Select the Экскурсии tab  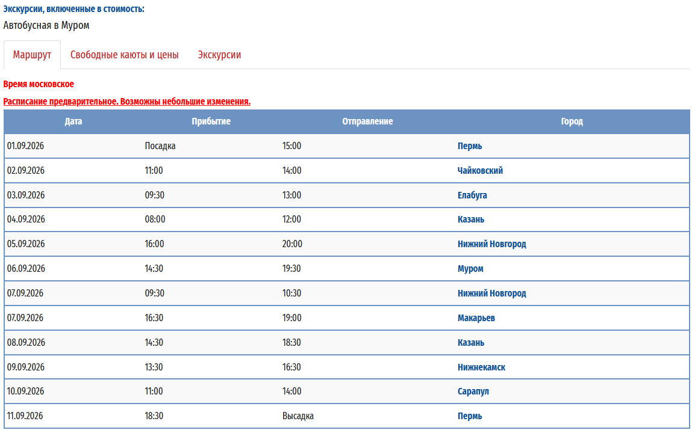(x=219, y=55)
